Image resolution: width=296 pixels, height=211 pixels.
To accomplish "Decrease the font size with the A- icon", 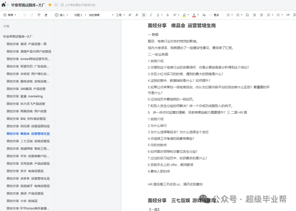I will pyautogui.click(x=137, y=15).
